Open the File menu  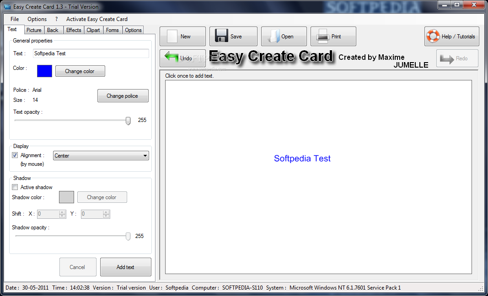[x=15, y=19]
